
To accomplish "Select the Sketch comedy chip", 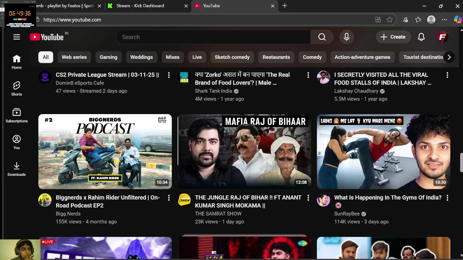I will pyautogui.click(x=232, y=57).
